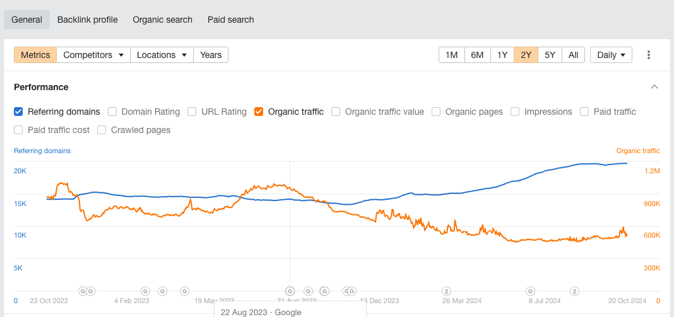Collapse the Performance section chevron
This screenshot has height=317, width=674.
[x=654, y=87]
